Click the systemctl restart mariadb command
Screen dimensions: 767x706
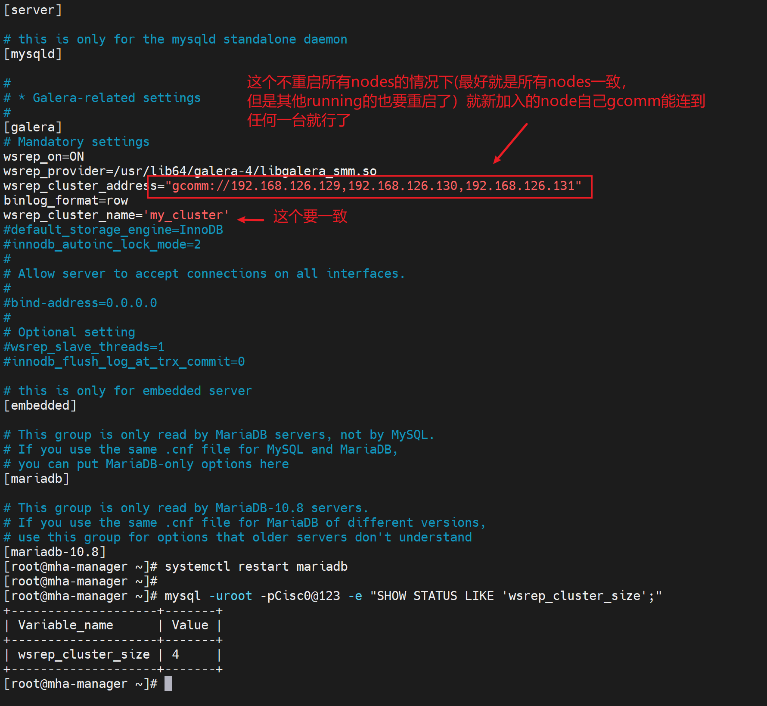point(256,567)
